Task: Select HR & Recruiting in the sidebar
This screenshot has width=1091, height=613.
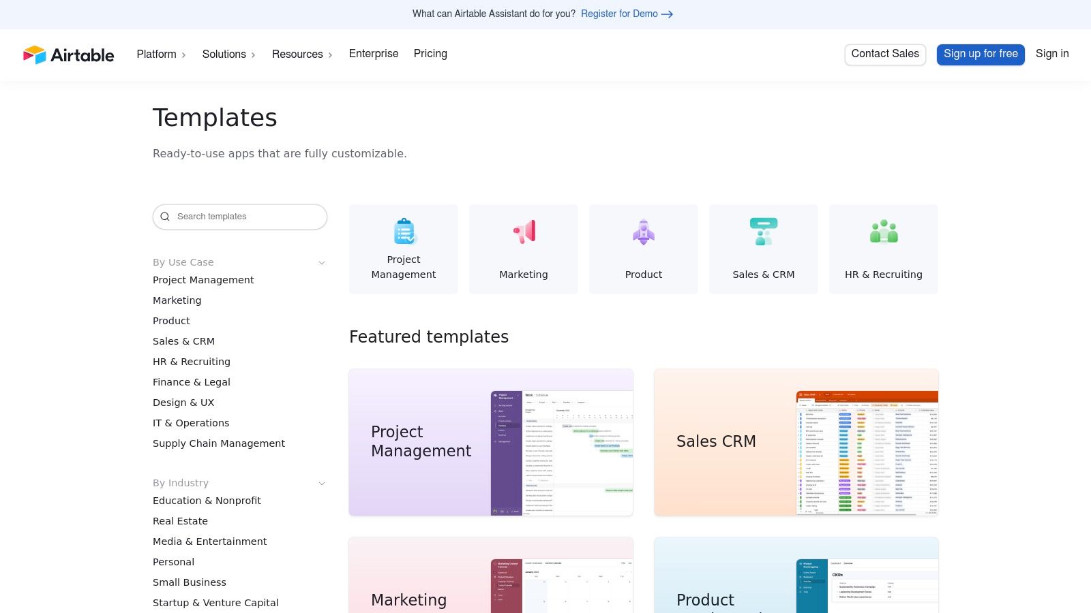Action: [x=192, y=362]
